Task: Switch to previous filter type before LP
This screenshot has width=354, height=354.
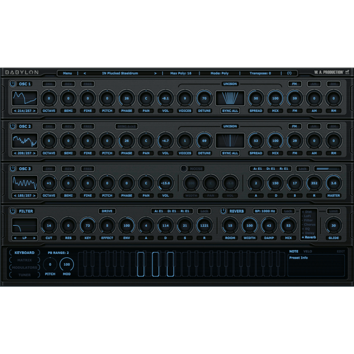Action: 15,238
